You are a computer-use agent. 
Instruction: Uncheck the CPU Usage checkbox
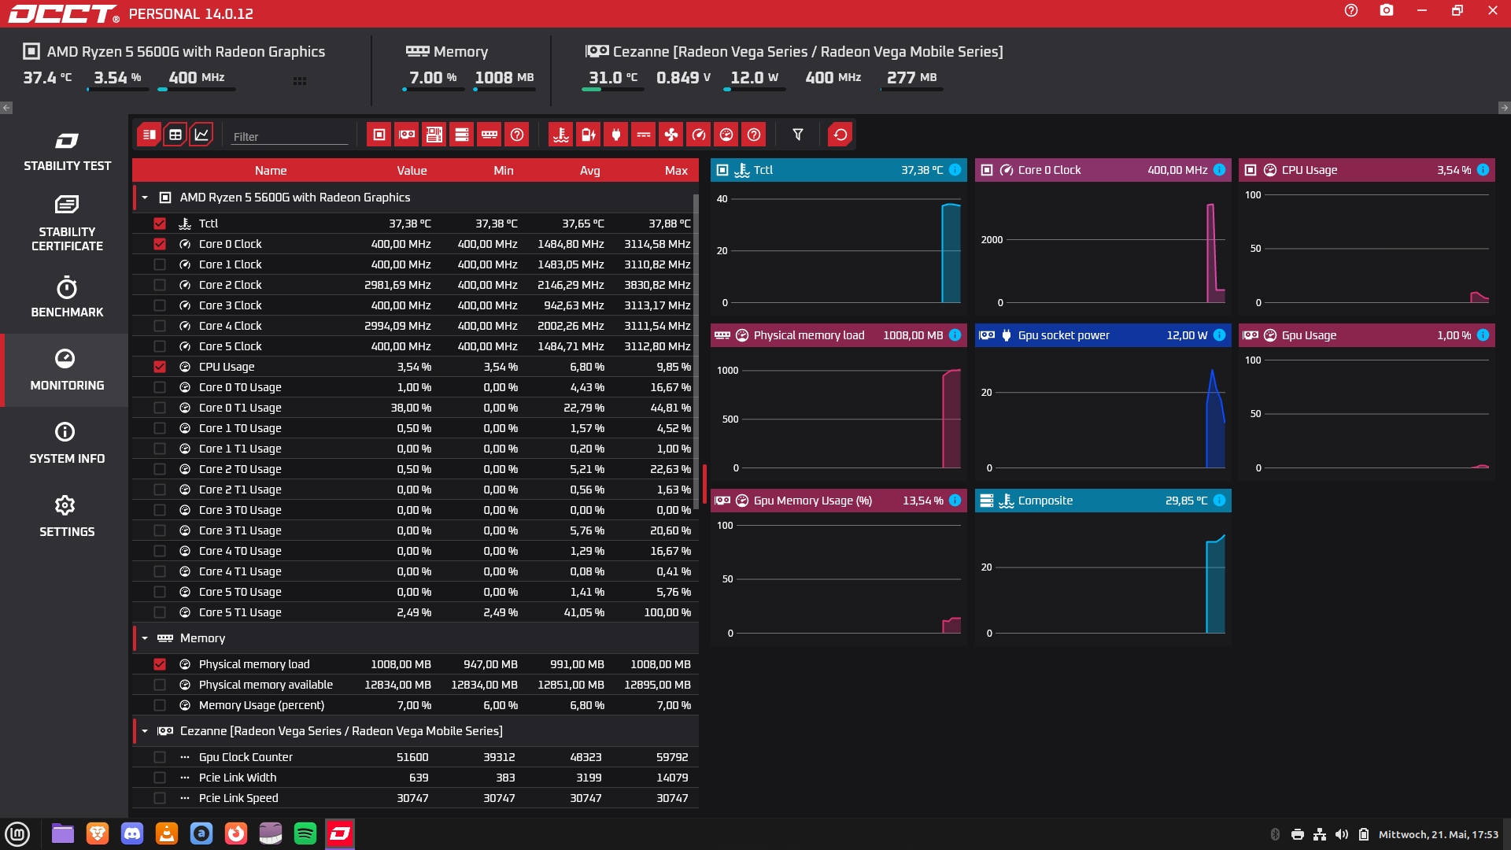(160, 367)
